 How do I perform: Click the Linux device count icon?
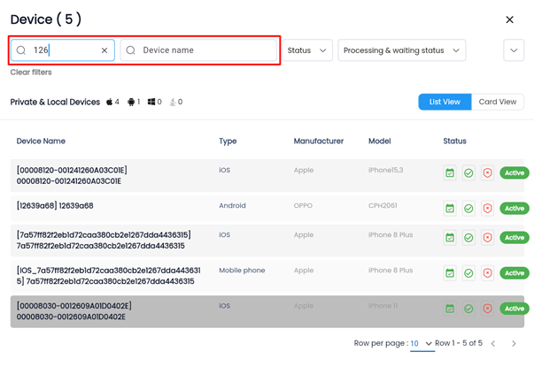coord(173,103)
